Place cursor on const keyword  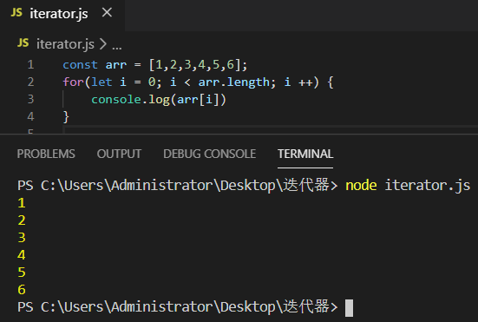click(x=80, y=65)
